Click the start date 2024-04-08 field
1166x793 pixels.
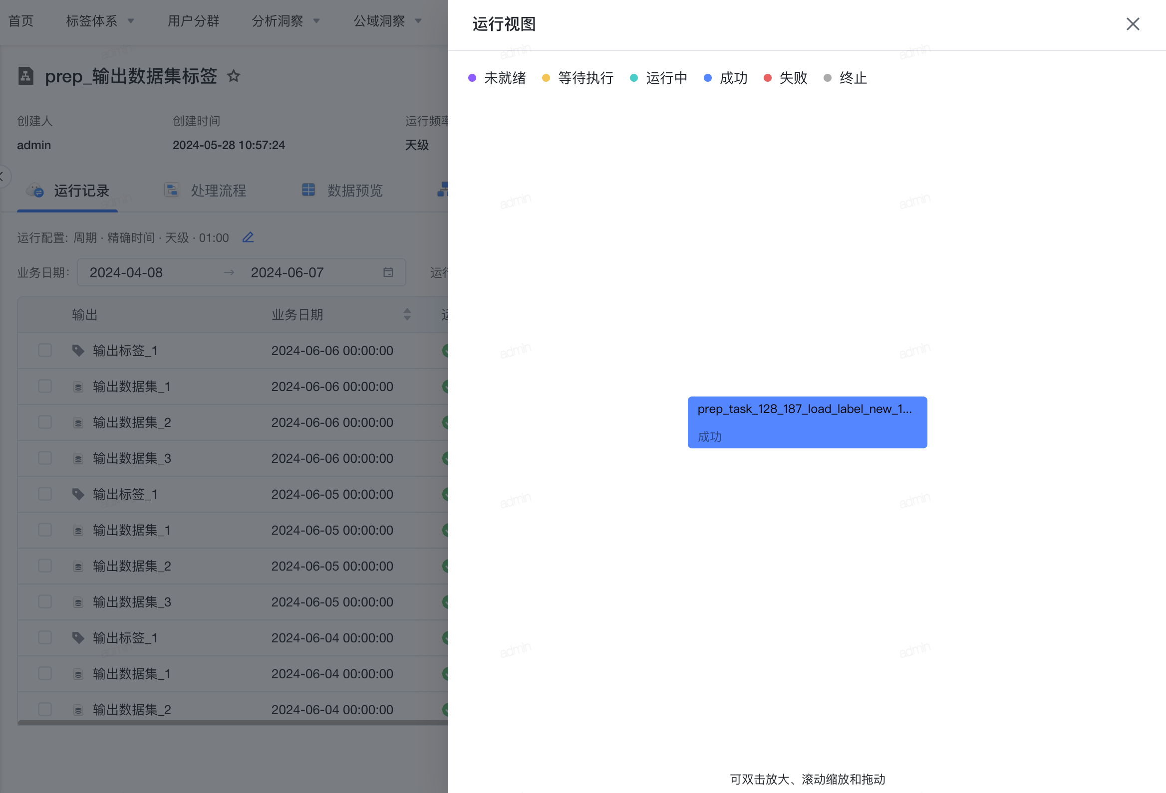[x=126, y=273]
